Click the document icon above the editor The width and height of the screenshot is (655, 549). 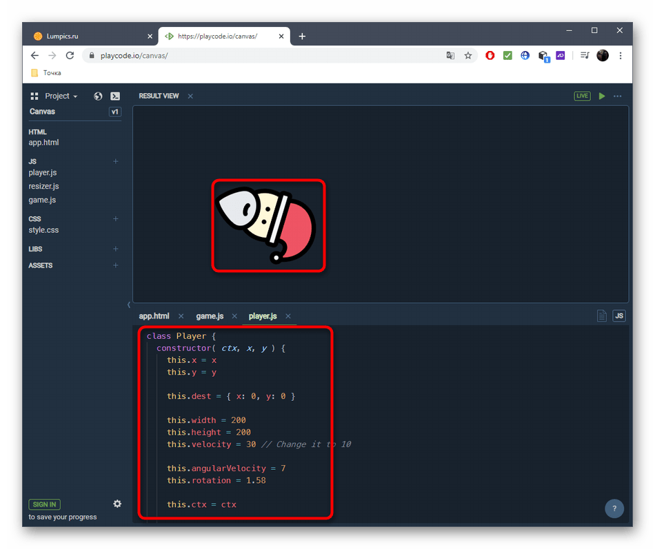(602, 316)
